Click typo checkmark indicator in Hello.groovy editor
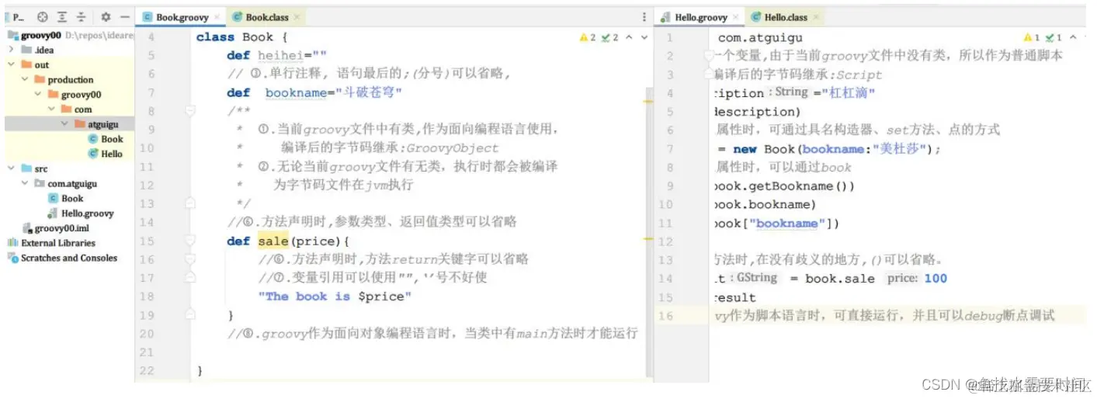The height and width of the screenshot is (399, 1097). click(1054, 37)
